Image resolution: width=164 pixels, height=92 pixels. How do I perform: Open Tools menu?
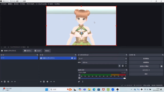(50, 4)
